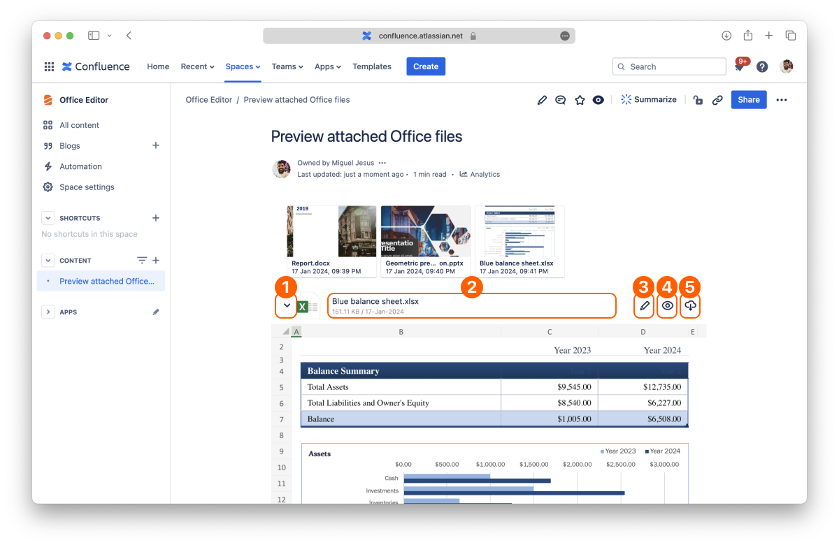This screenshot has height=545, width=839.
Task: Select Preview attached Office page in tree
Action: tap(101, 281)
